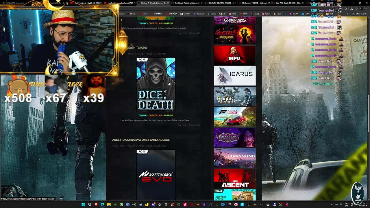Viewport: 370px width, 208px height.
Task: Click the volume icon in system tray
Action: pos(336,205)
